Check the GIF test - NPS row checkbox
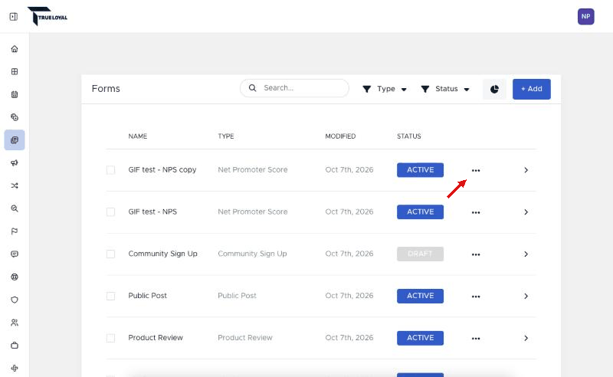613x377 pixels. tap(110, 212)
